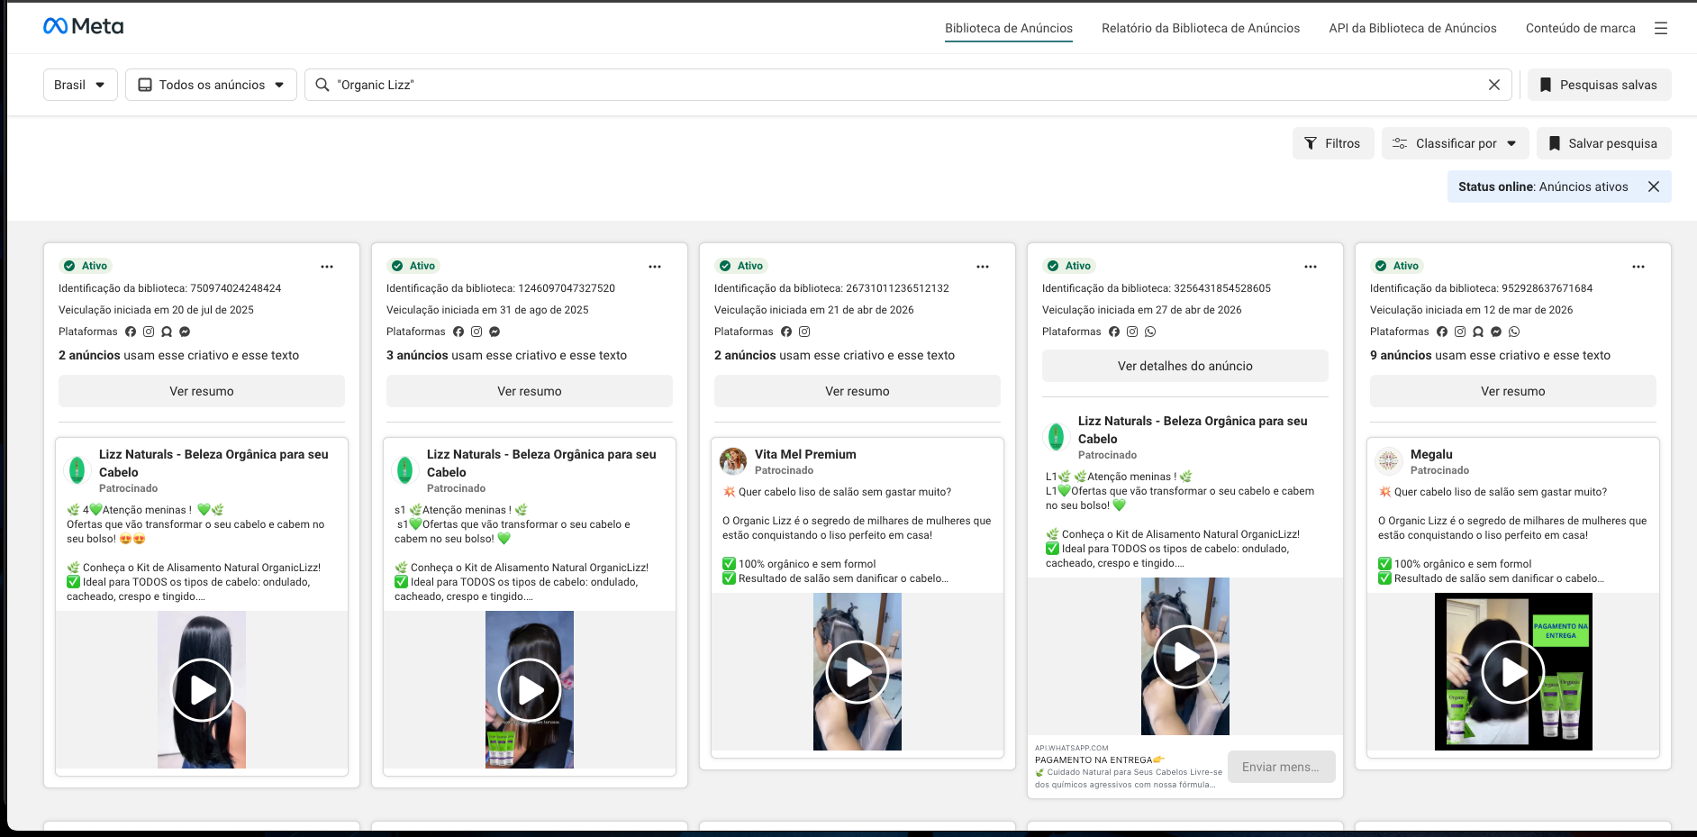Viewport: 1697px width, 837px height.
Task: Click Messenger icon on ad 1246097047327520
Action: [495, 332]
